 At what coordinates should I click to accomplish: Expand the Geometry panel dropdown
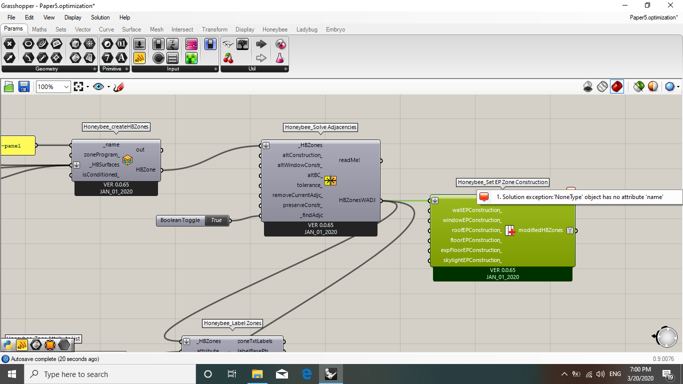click(93, 69)
